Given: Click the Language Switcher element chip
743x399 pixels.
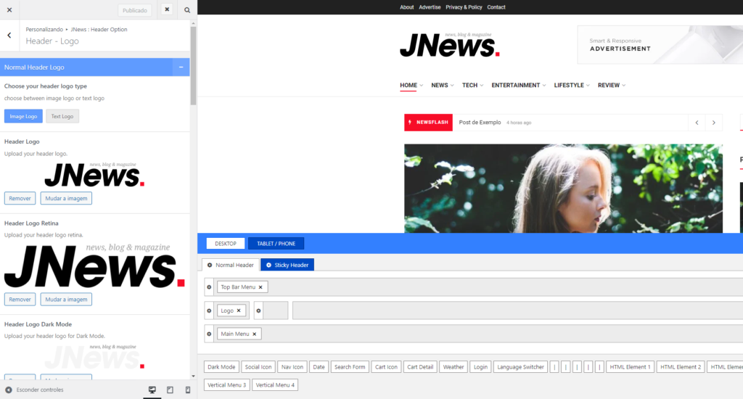Looking at the screenshot, I should (x=520, y=367).
